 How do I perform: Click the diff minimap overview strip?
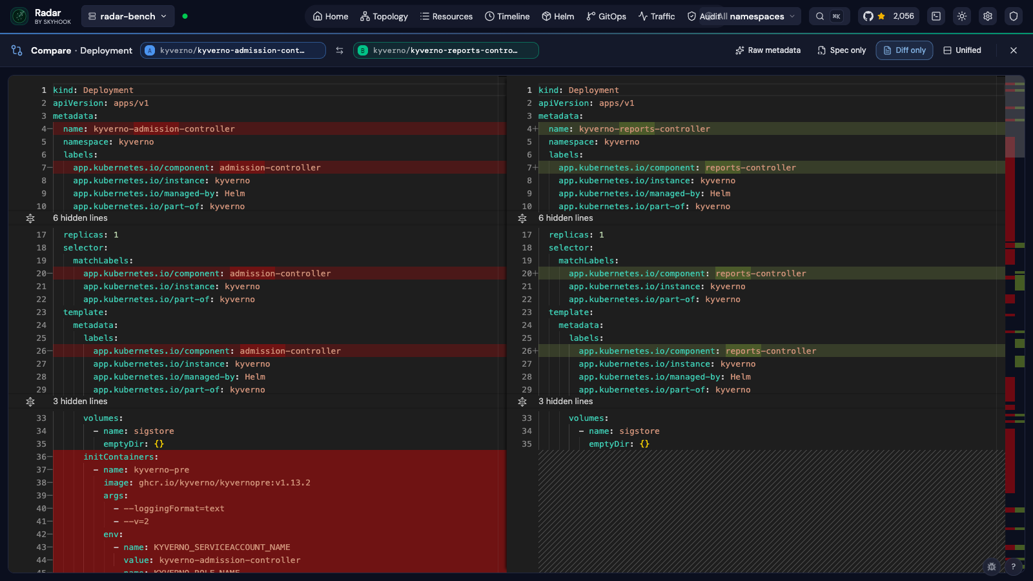click(x=1015, y=323)
